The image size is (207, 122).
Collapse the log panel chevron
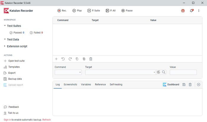[x=198, y=85]
